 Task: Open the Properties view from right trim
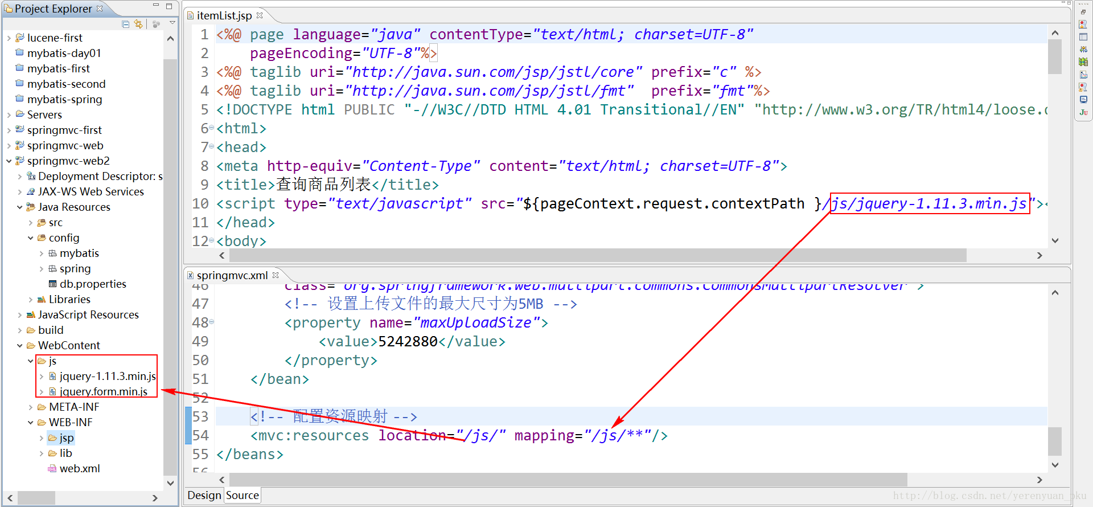[1083, 37]
